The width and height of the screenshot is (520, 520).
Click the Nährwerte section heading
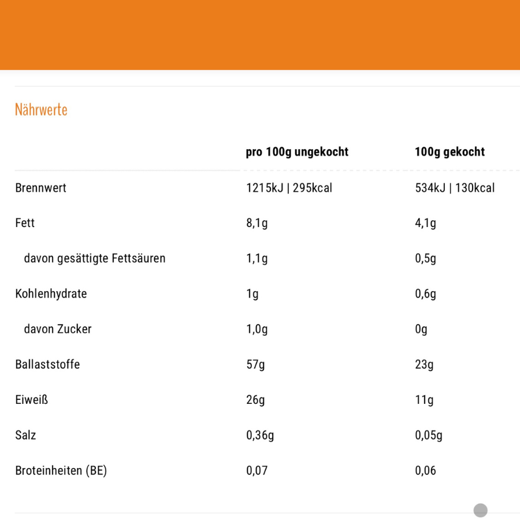coord(41,110)
